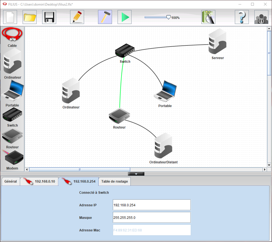The height and width of the screenshot is (242, 272).
Task: Collapse the properties panel with the down arrow
Action: tap(136, 174)
